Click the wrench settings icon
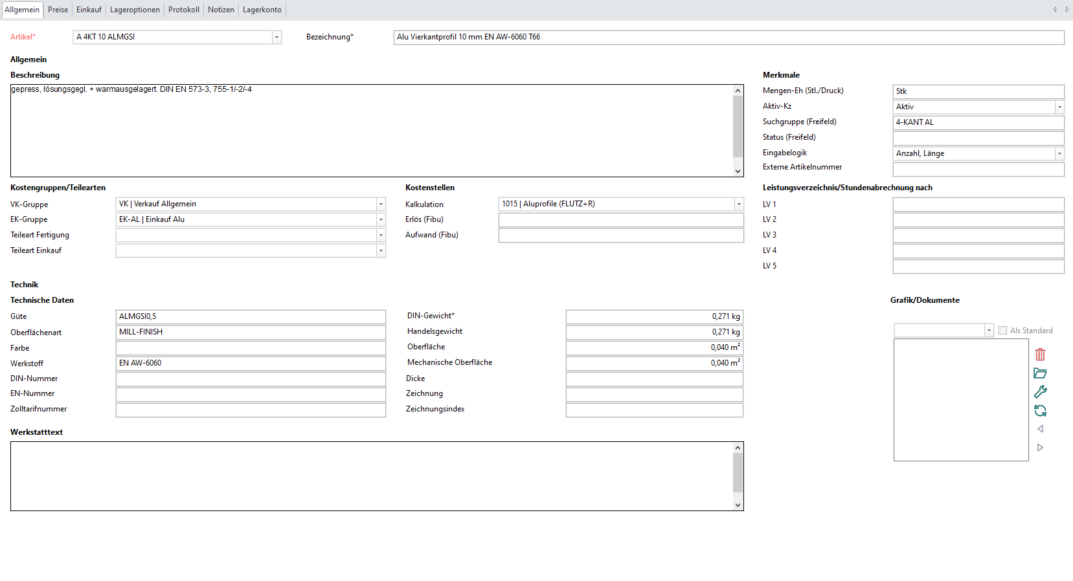Viewport: 1073px width, 581px height. [1040, 392]
